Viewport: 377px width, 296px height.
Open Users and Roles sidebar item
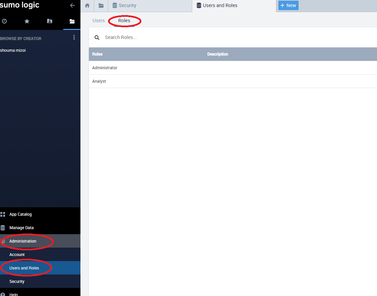click(x=40, y=268)
